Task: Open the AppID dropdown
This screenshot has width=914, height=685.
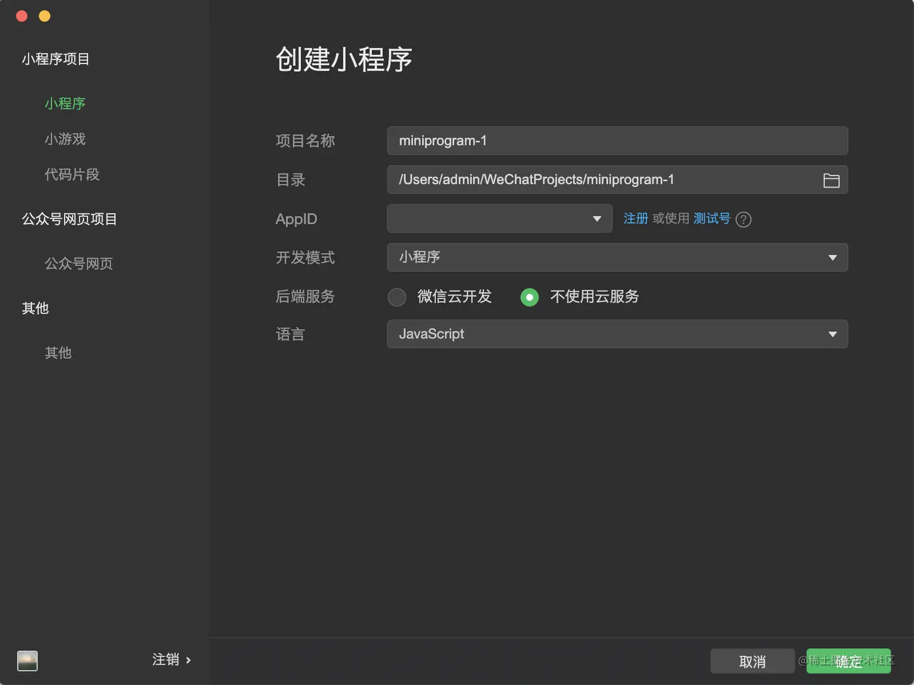Action: click(499, 219)
